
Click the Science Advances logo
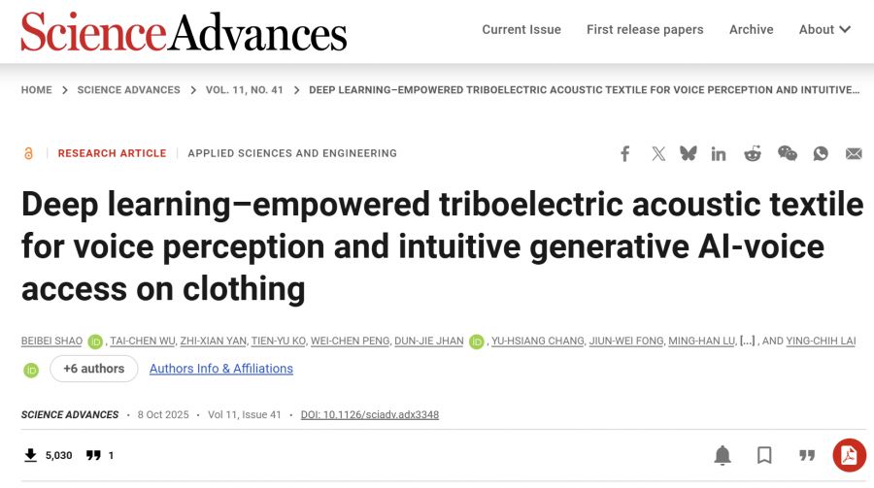(x=184, y=31)
